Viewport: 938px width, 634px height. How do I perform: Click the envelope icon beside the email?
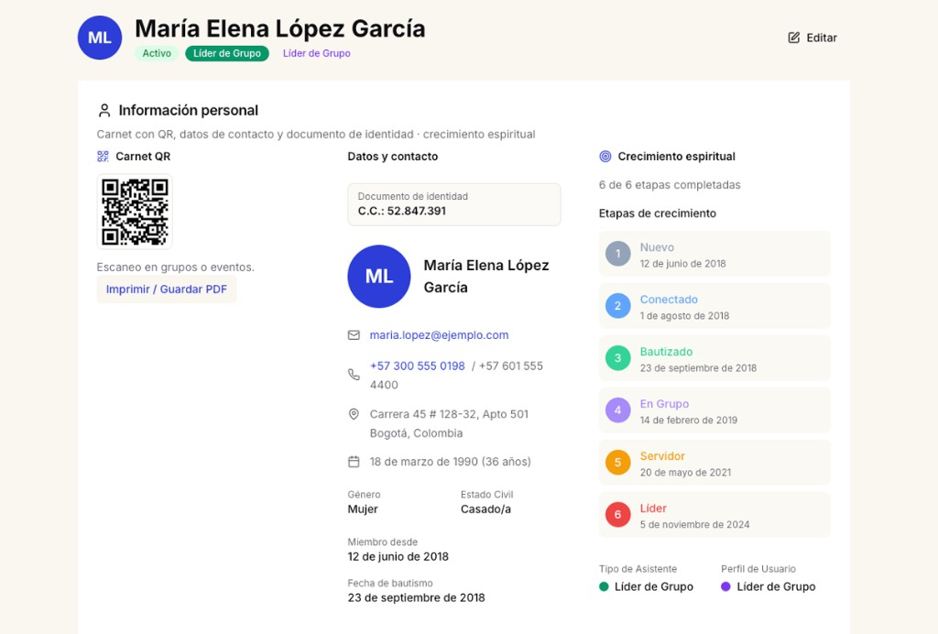[354, 335]
